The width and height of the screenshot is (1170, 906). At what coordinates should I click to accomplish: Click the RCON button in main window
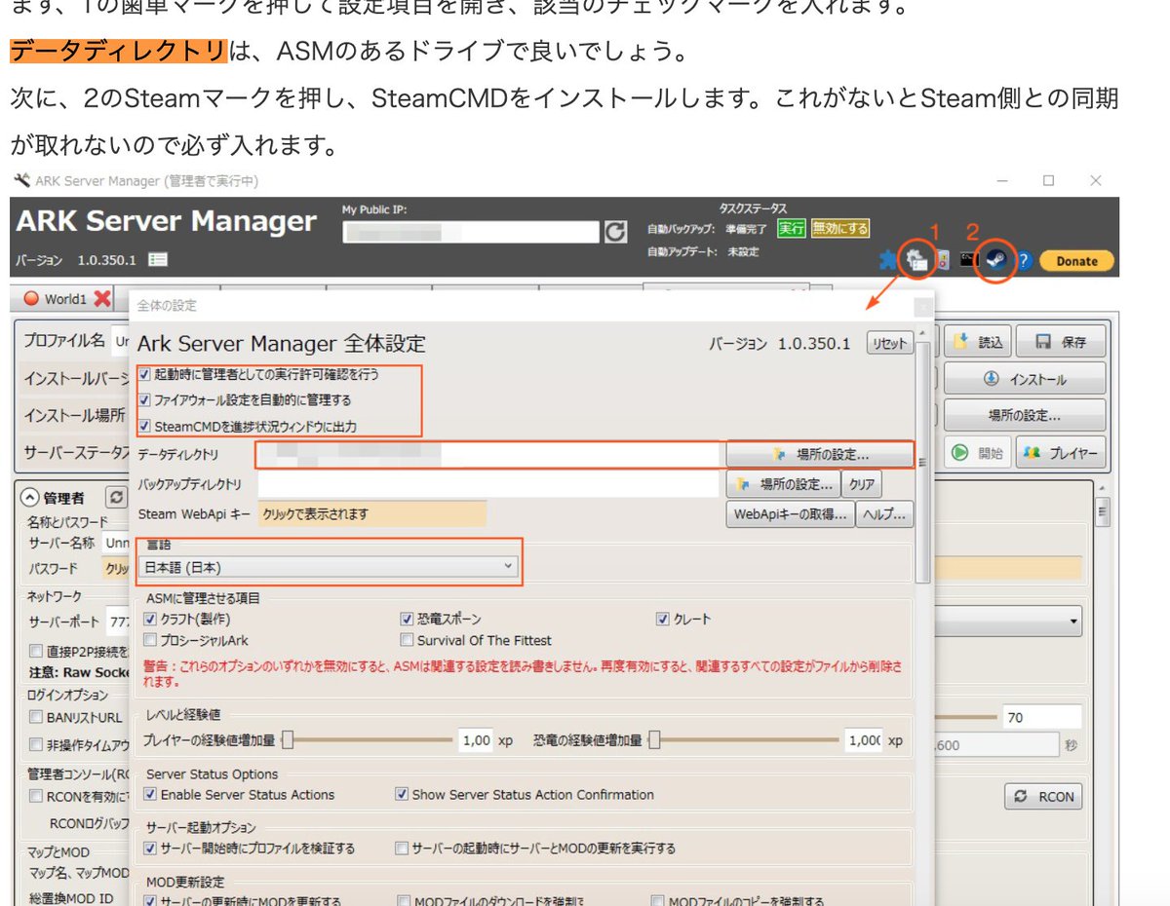(1043, 796)
